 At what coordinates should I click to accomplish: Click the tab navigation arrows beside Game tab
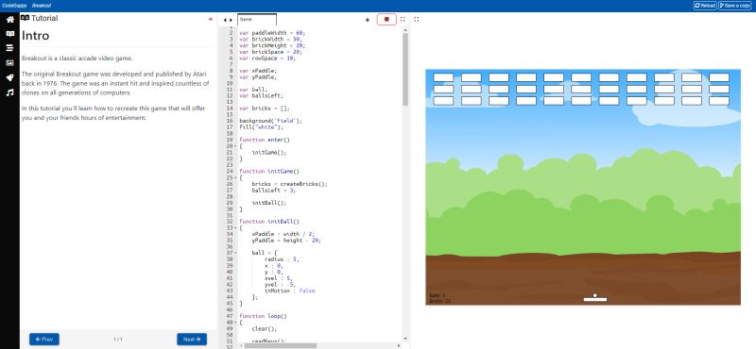[x=228, y=20]
